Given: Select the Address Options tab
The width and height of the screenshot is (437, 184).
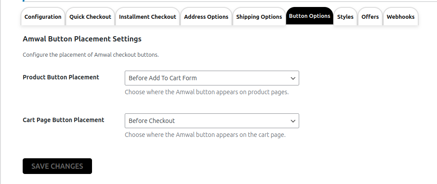Looking at the screenshot, I should click(206, 17).
